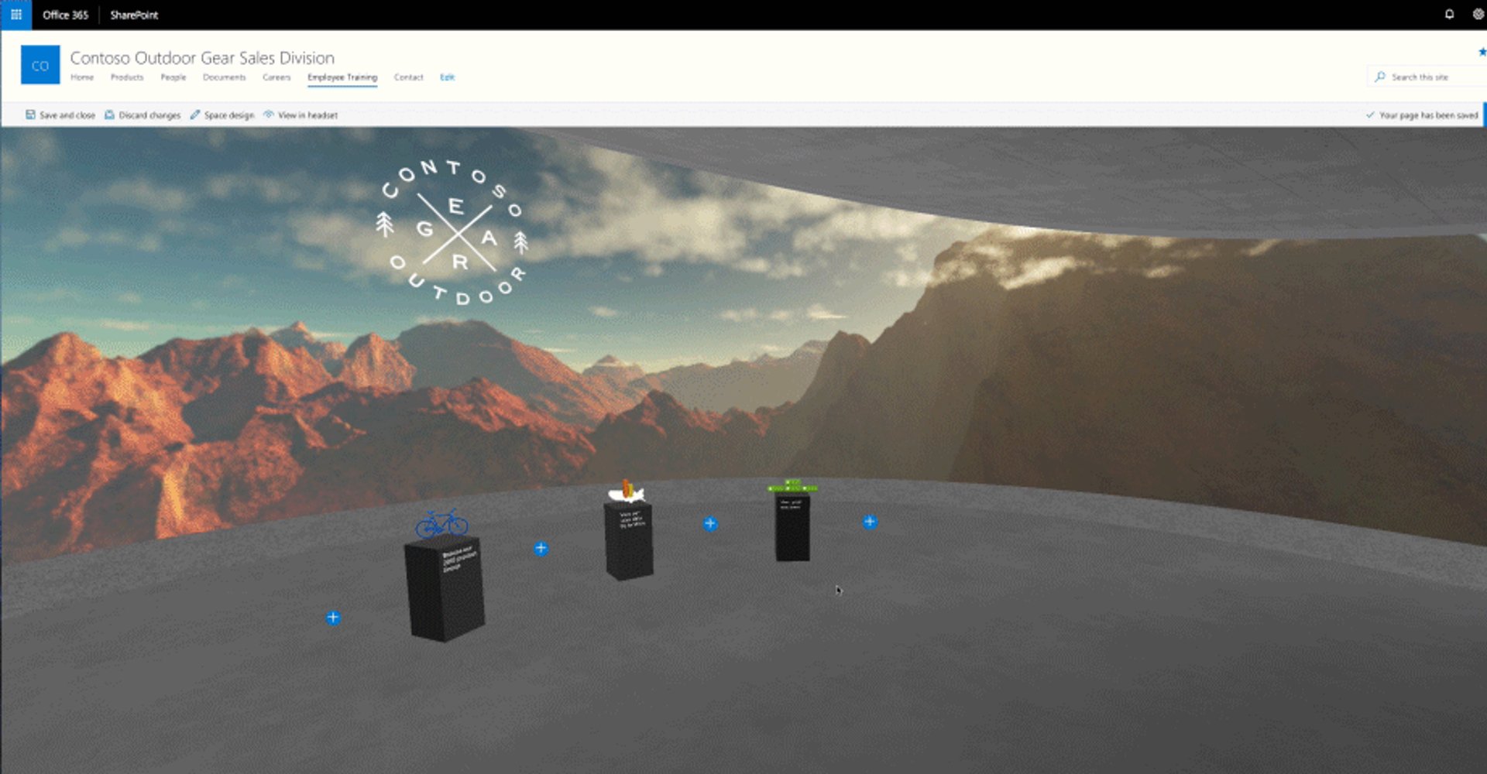
Task: Click the plus marker right of the green pedestal
Action: click(x=870, y=522)
